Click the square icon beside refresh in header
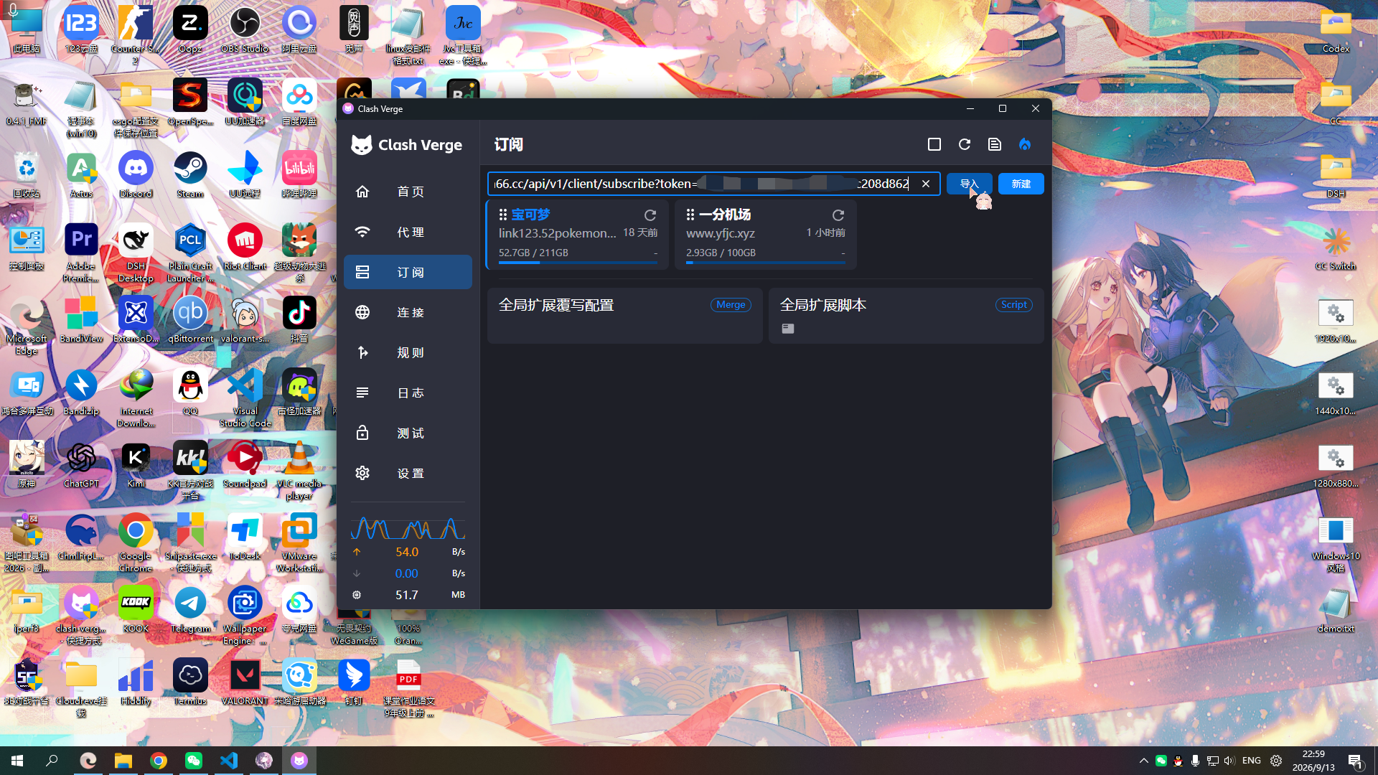The image size is (1378, 775). pyautogui.click(x=934, y=145)
